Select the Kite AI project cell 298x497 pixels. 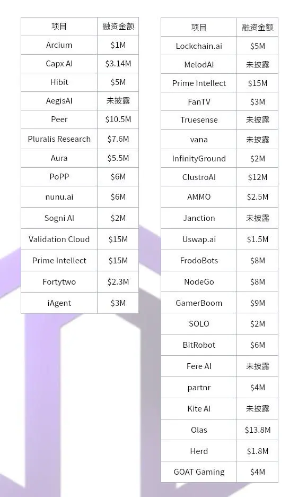point(199,408)
